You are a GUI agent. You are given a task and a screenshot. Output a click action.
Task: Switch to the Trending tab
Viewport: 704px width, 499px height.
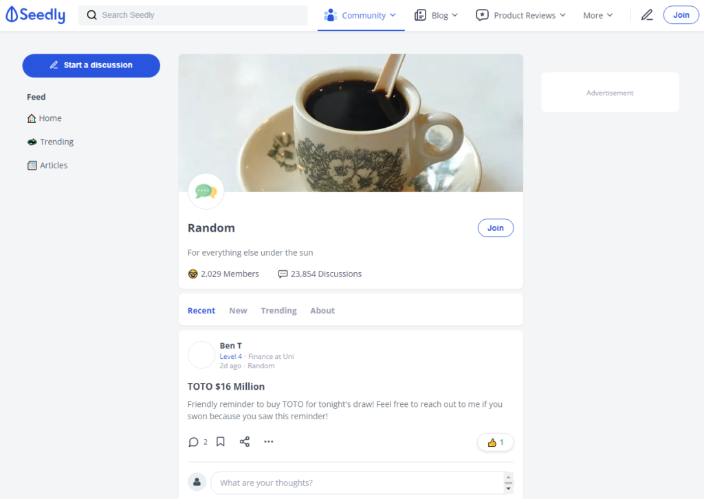[x=279, y=311]
